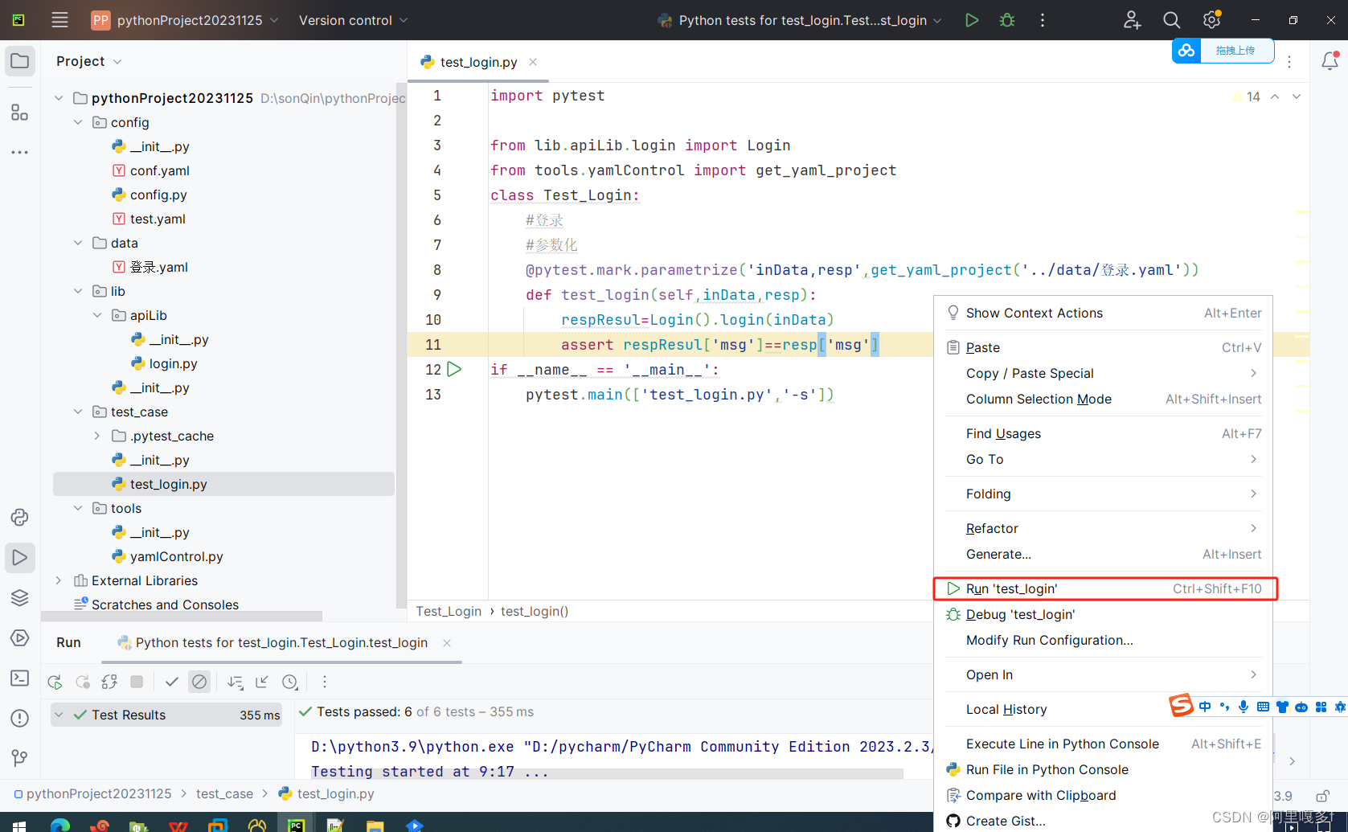This screenshot has height=832, width=1348.
Task: Open the Python Packages tool window
Action: pos(20,517)
